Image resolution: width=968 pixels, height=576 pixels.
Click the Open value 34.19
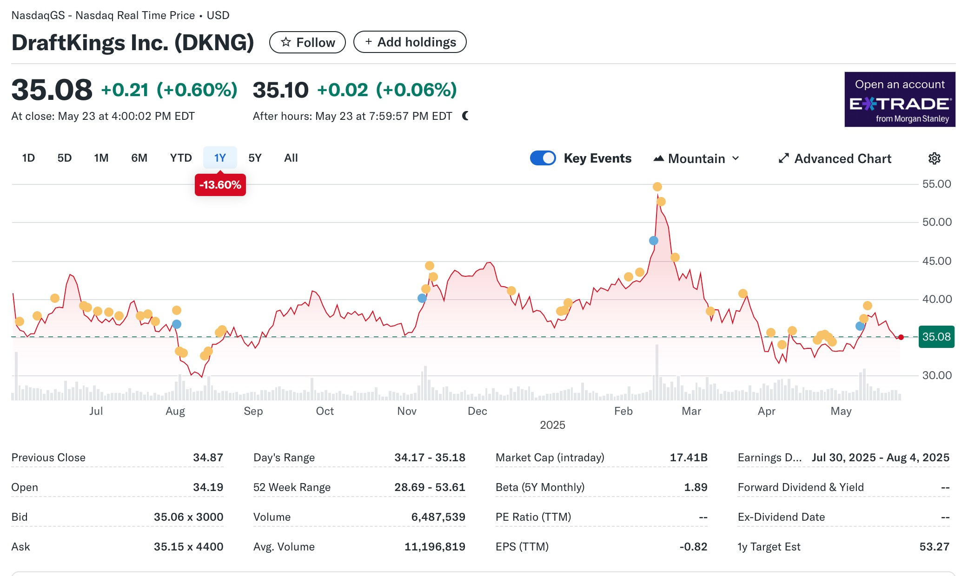(208, 487)
